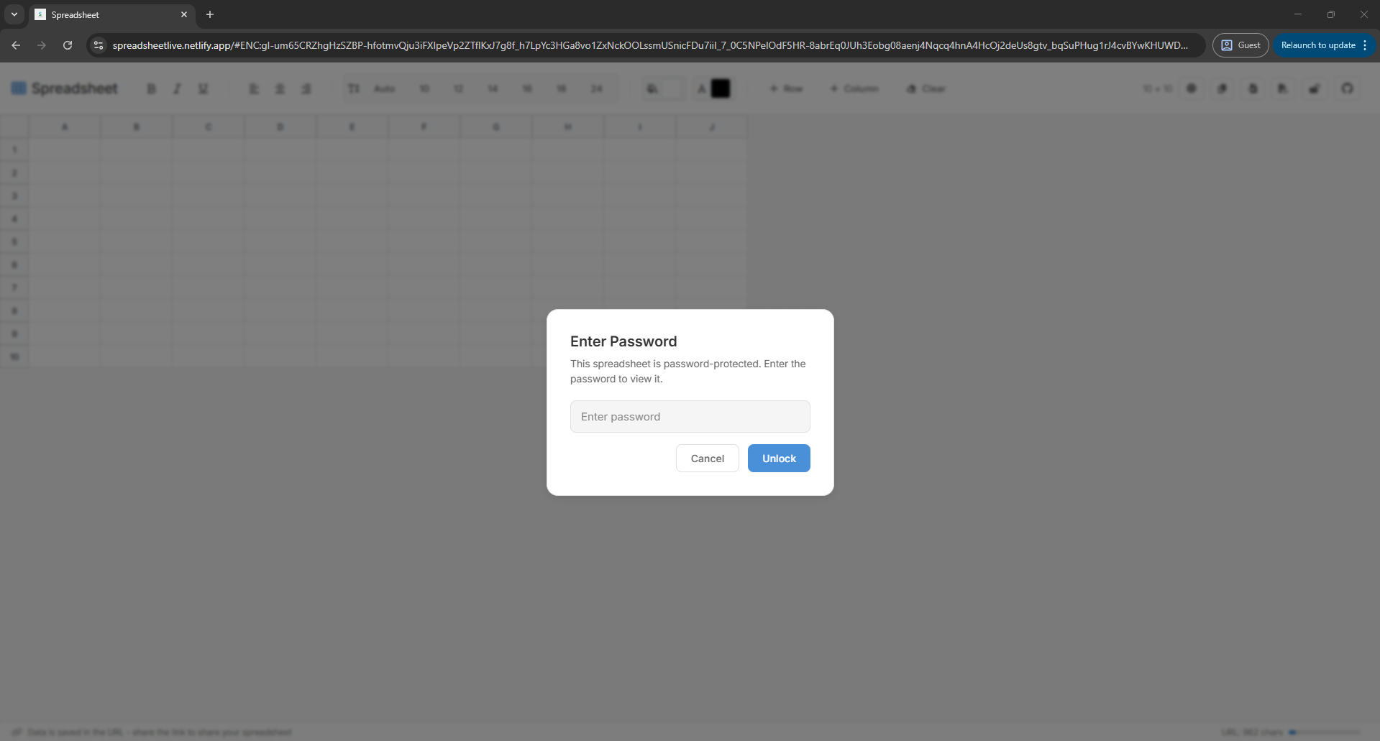
Task: Toggle bold formatting in spreadsheet toolbar
Action: pyautogui.click(x=151, y=88)
